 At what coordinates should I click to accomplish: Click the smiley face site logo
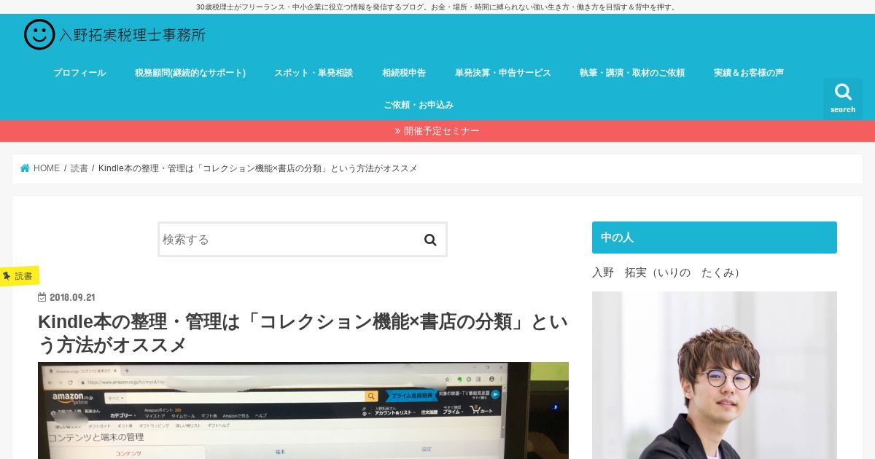[39, 34]
